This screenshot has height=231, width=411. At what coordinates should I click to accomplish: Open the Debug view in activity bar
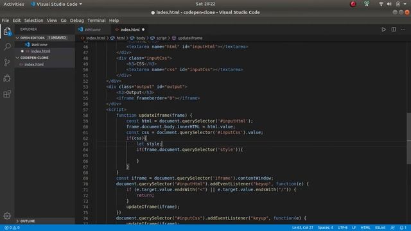(x=7, y=78)
